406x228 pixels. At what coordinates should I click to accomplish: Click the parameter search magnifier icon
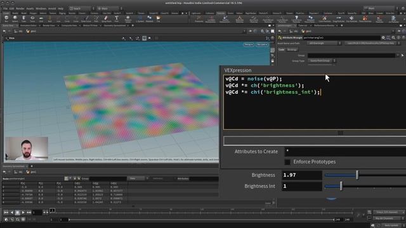[393, 38]
